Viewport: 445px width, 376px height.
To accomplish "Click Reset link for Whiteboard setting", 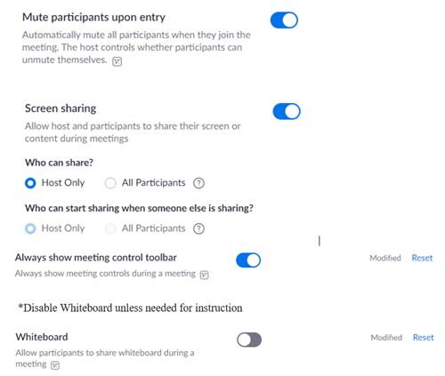I will click(424, 338).
